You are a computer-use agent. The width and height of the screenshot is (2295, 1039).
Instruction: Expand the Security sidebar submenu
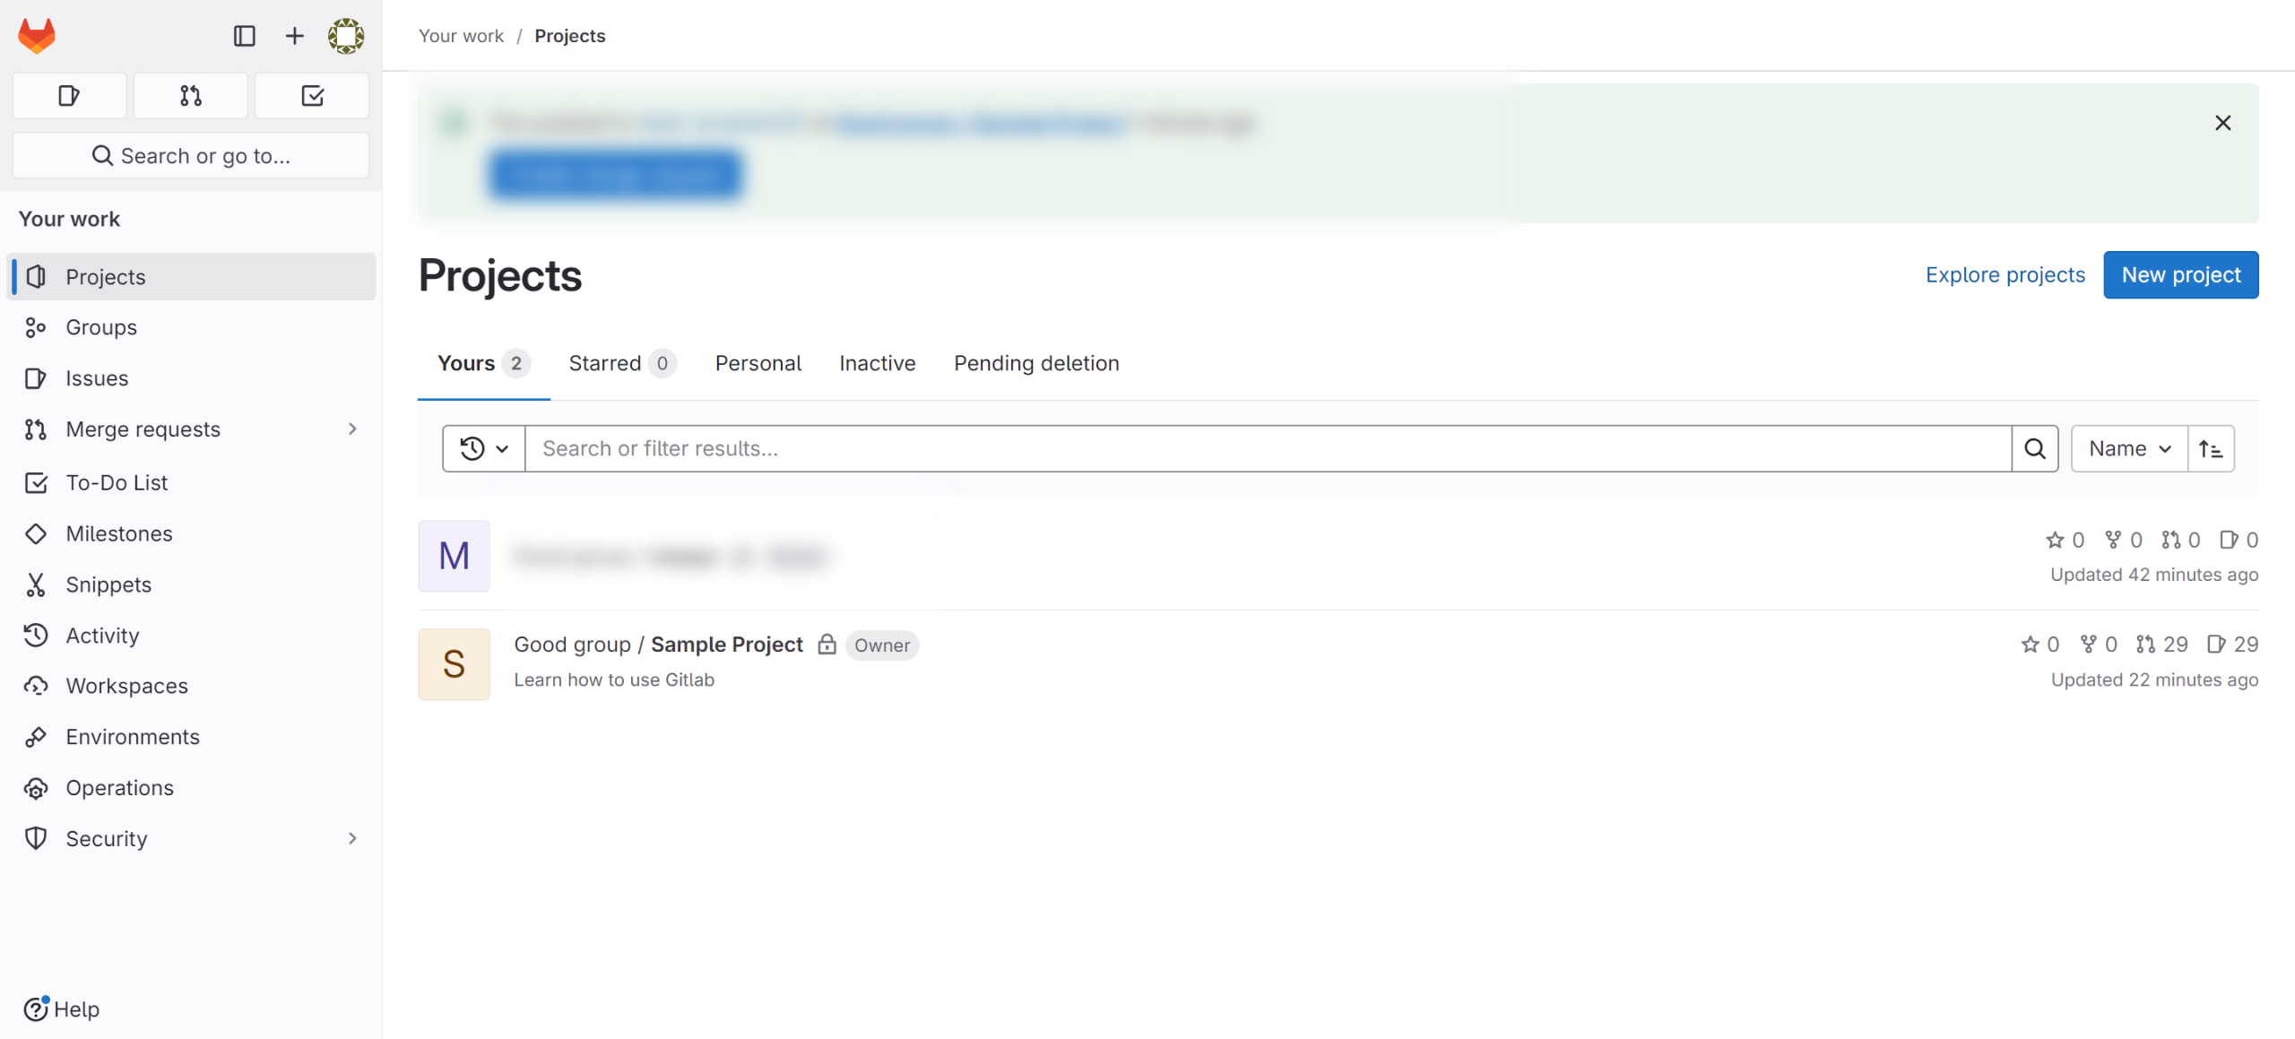click(x=352, y=838)
